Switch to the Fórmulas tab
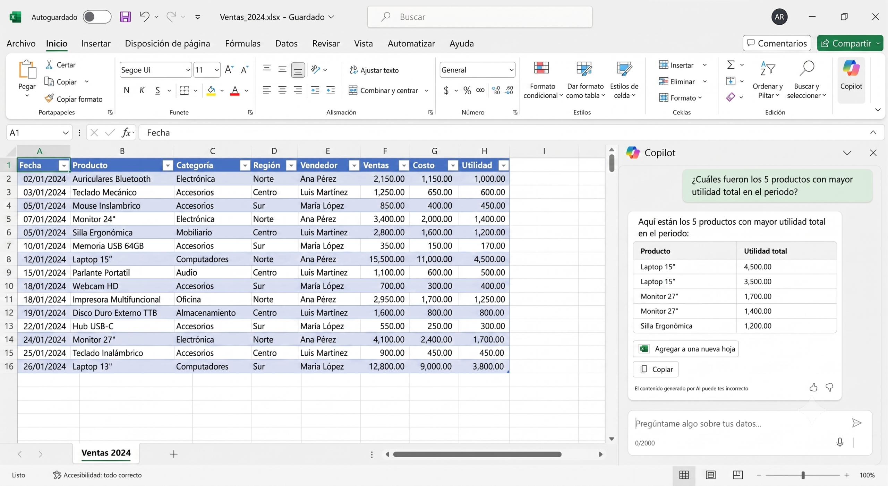The height and width of the screenshot is (486, 888). coord(242,43)
